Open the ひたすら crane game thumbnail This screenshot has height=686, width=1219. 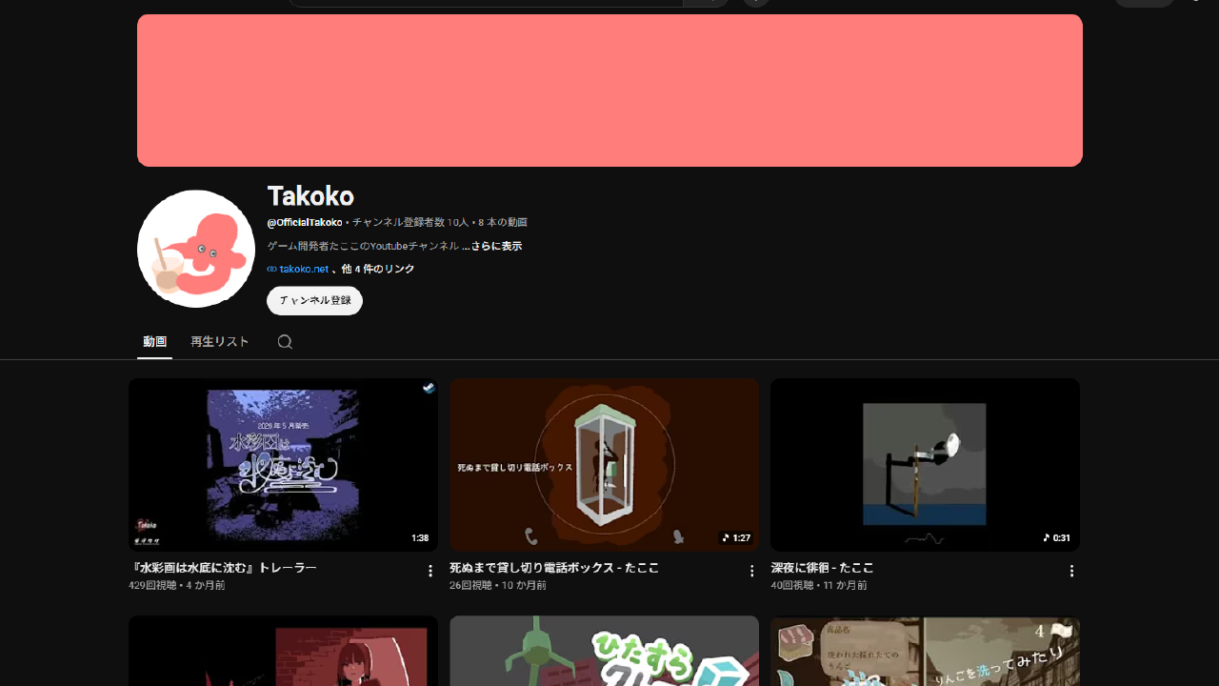tap(604, 651)
